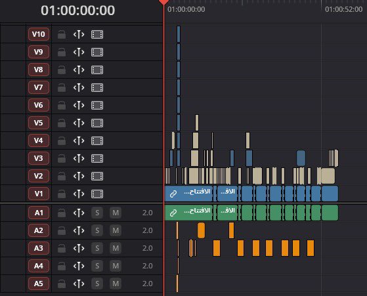Solo audio track A5
367x296 pixels.
coord(97,284)
